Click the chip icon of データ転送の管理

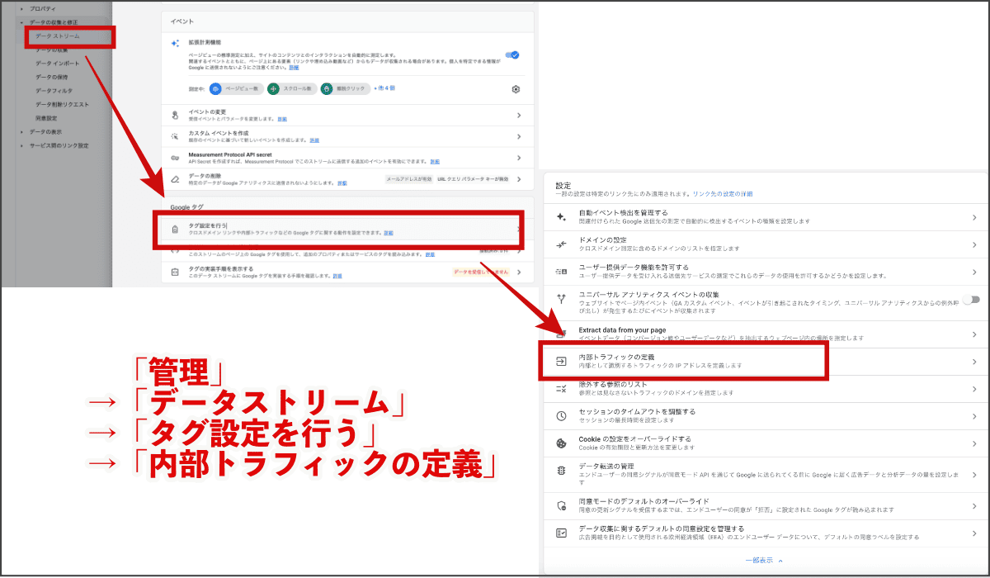561,470
